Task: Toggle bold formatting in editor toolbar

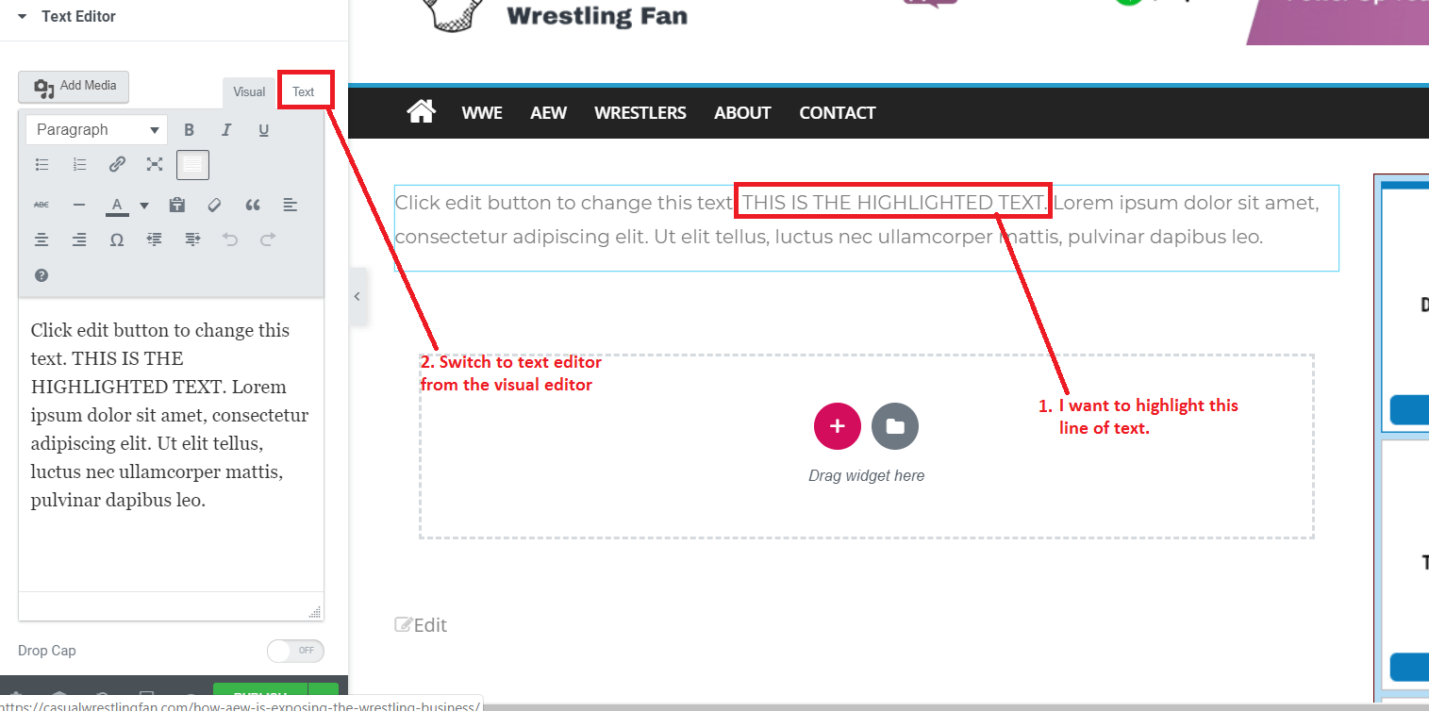Action: [x=189, y=130]
